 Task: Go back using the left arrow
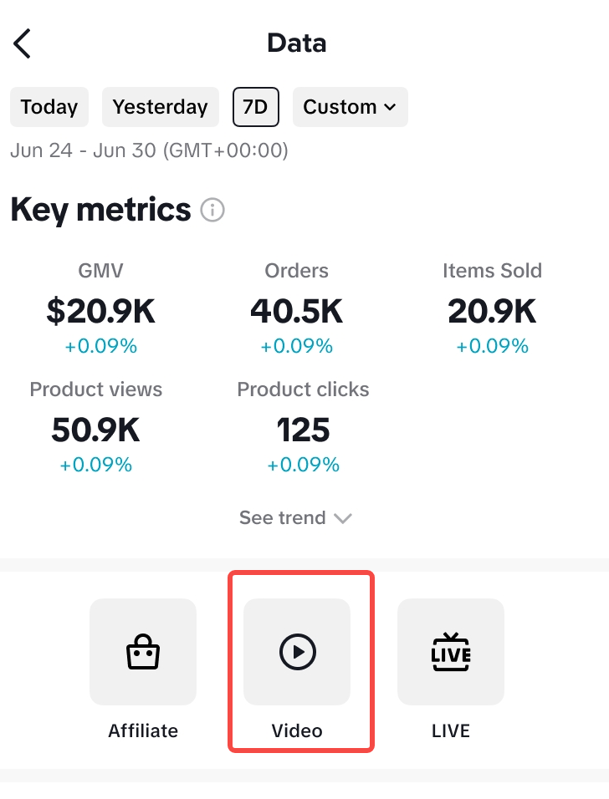[23, 43]
